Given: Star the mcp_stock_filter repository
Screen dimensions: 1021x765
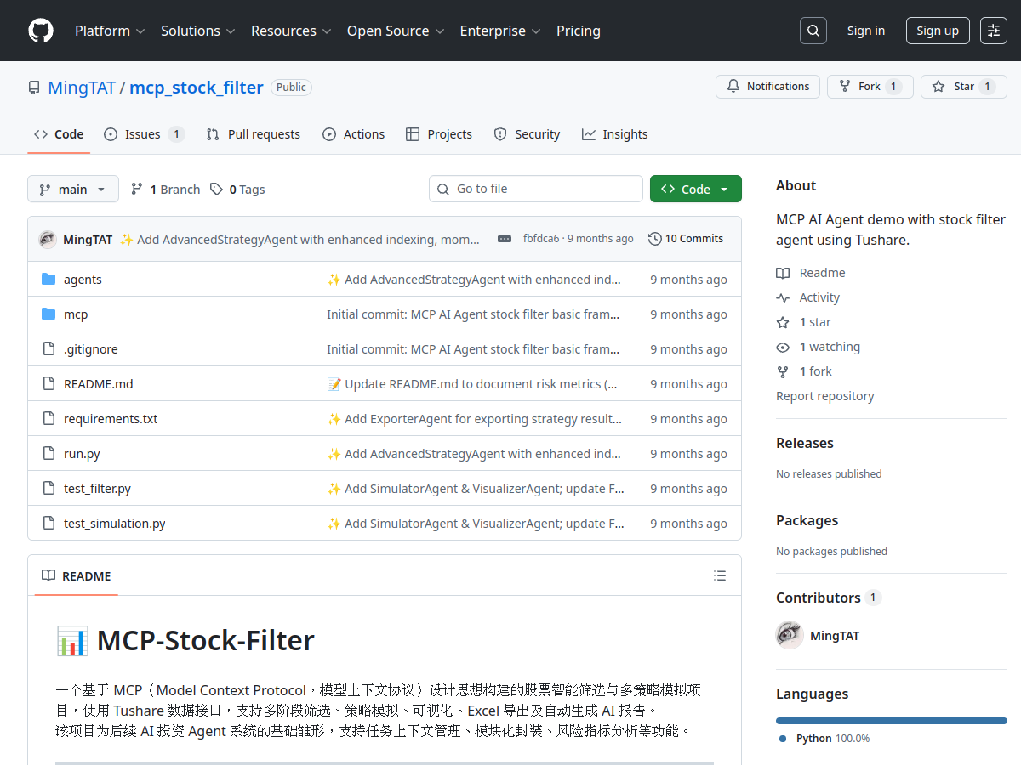Looking at the screenshot, I should (963, 86).
